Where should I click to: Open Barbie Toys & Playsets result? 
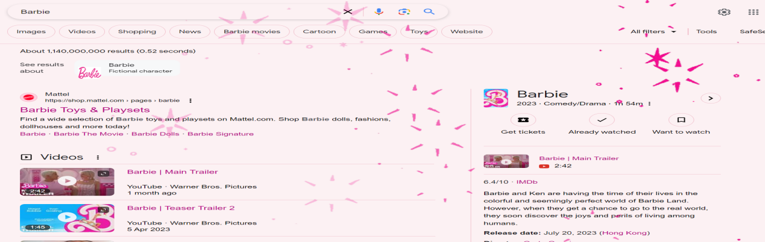click(x=85, y=110)
